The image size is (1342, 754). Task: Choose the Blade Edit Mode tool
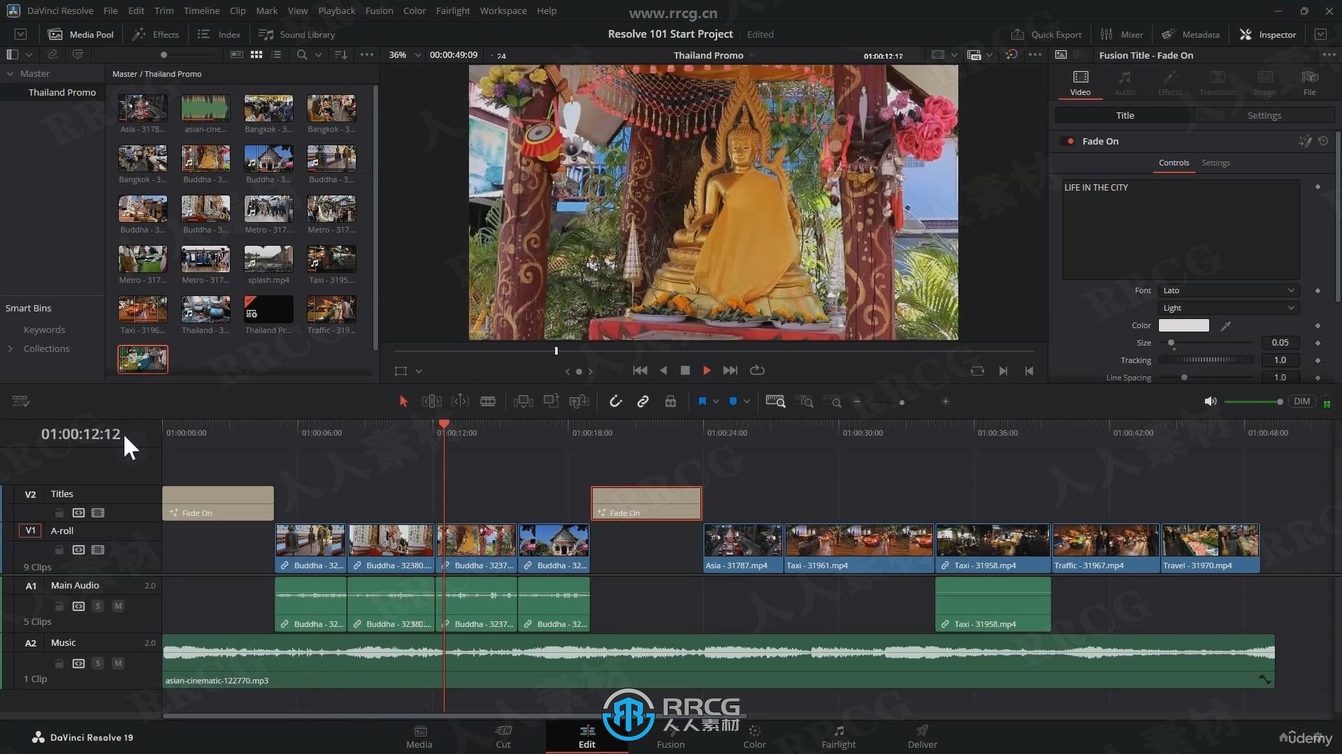coord(488,401)
